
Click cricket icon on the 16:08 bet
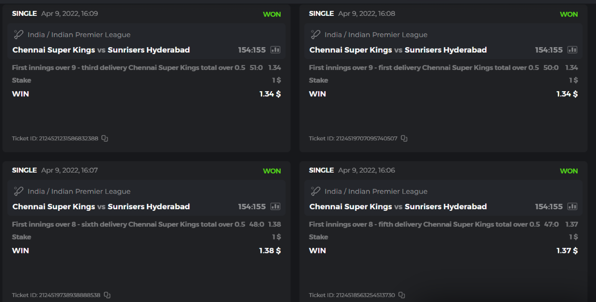316,35
